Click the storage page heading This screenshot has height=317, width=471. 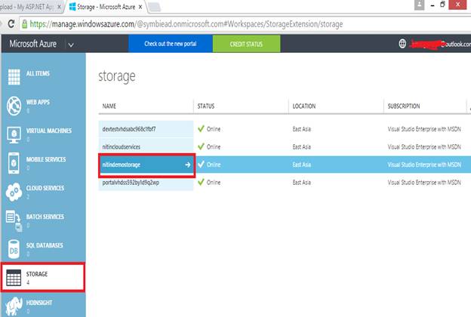click(117, 76)
